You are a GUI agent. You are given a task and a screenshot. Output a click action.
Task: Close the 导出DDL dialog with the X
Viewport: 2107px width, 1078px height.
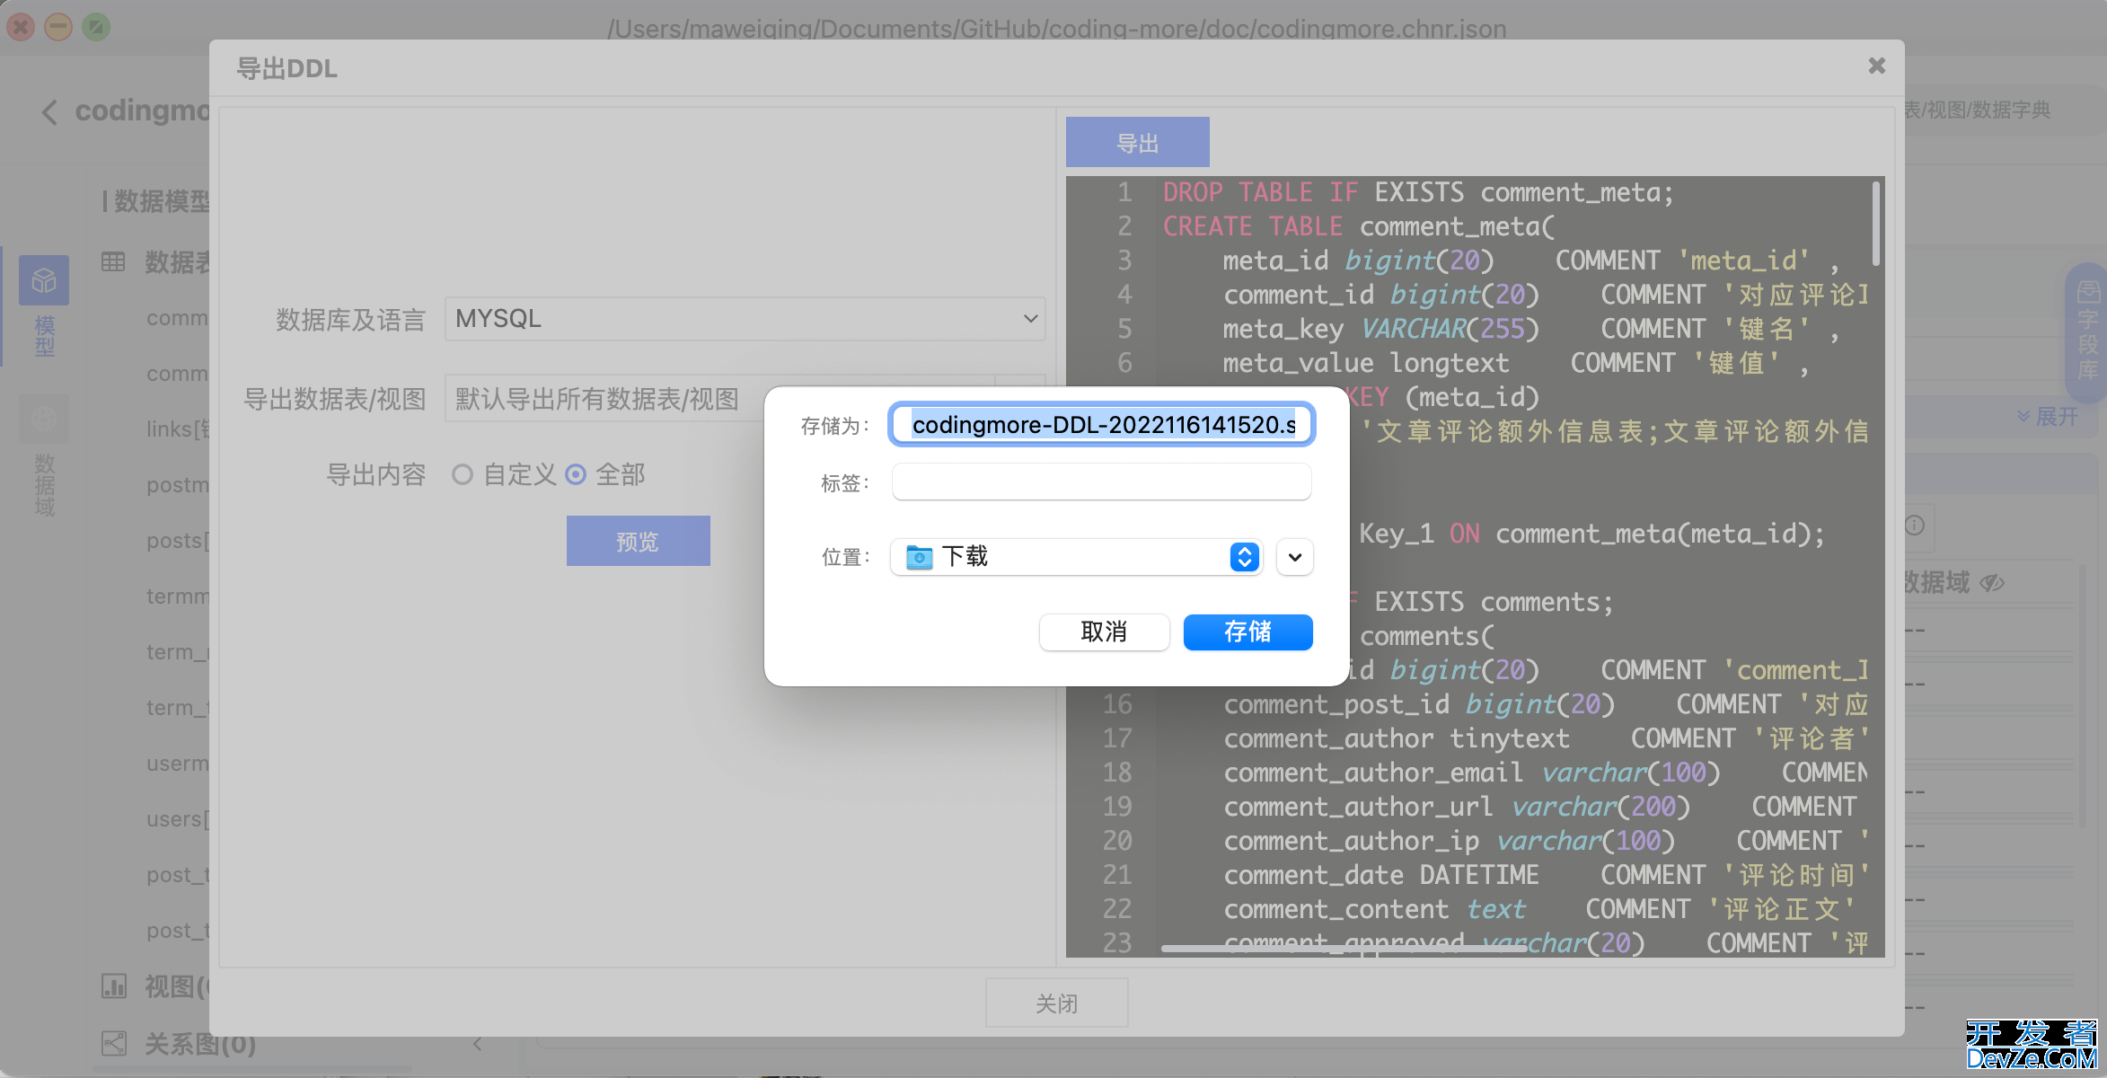(x=1877, y=66)
